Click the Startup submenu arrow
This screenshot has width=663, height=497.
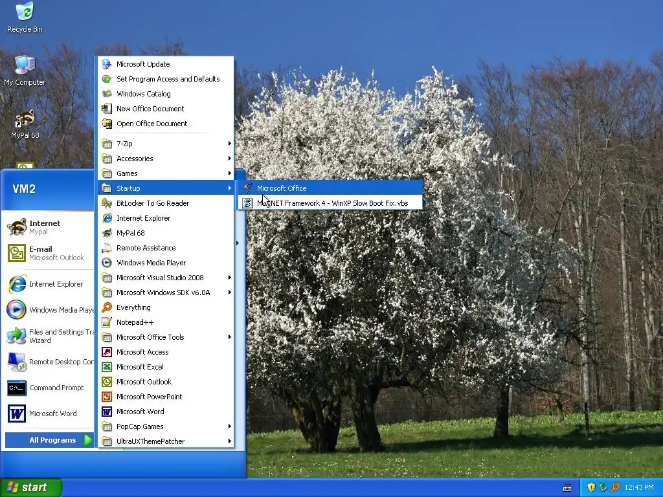tap(230, 188)
